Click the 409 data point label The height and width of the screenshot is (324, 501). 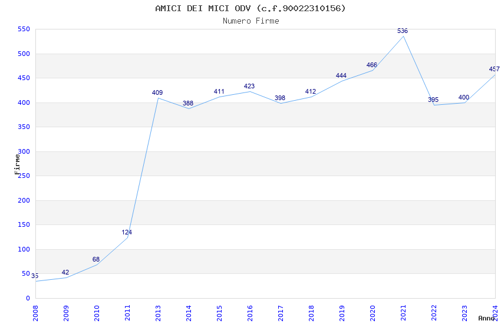(x=157, y=92)
